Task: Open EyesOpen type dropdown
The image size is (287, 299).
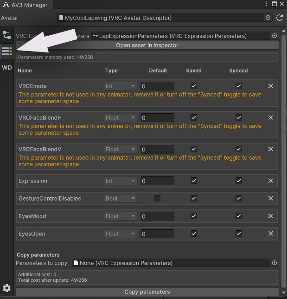Action: [x=121, y=234]
